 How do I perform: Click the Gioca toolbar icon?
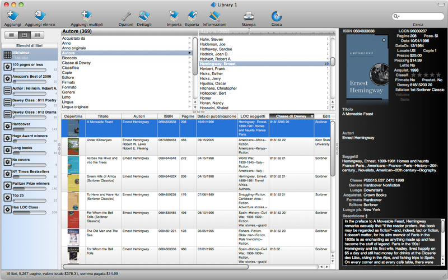(x=276, y=16)
